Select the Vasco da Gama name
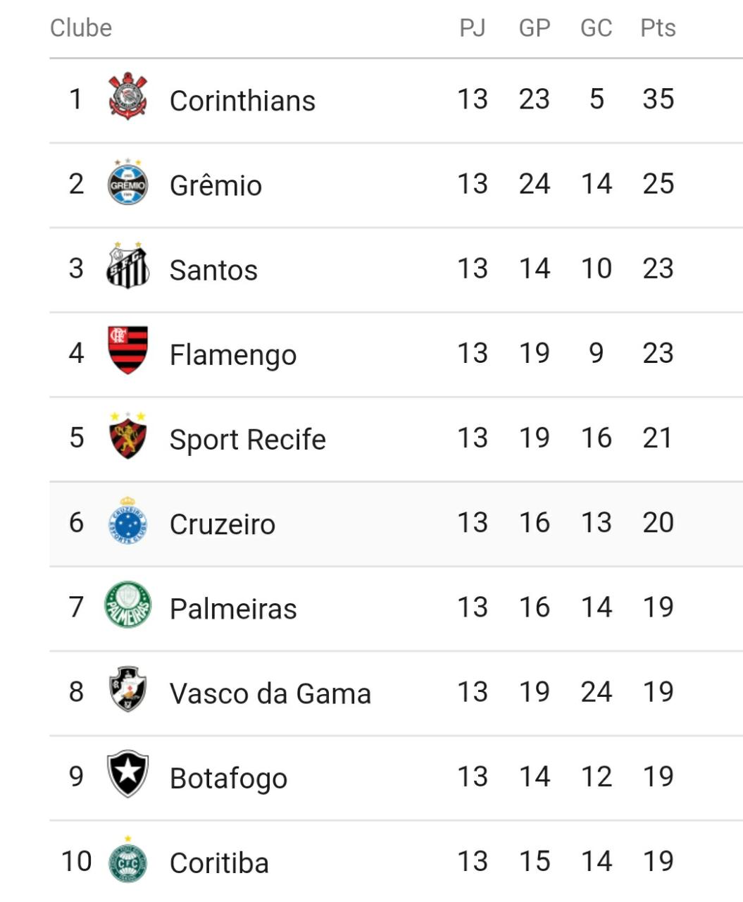Screen dimensions: 743x902 tap(270, 693)
